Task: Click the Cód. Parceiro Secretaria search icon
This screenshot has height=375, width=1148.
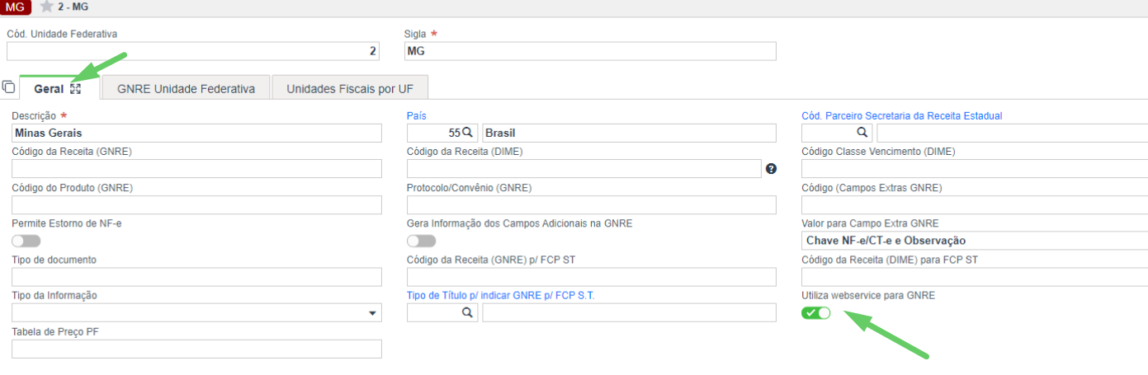Action: 862,133
